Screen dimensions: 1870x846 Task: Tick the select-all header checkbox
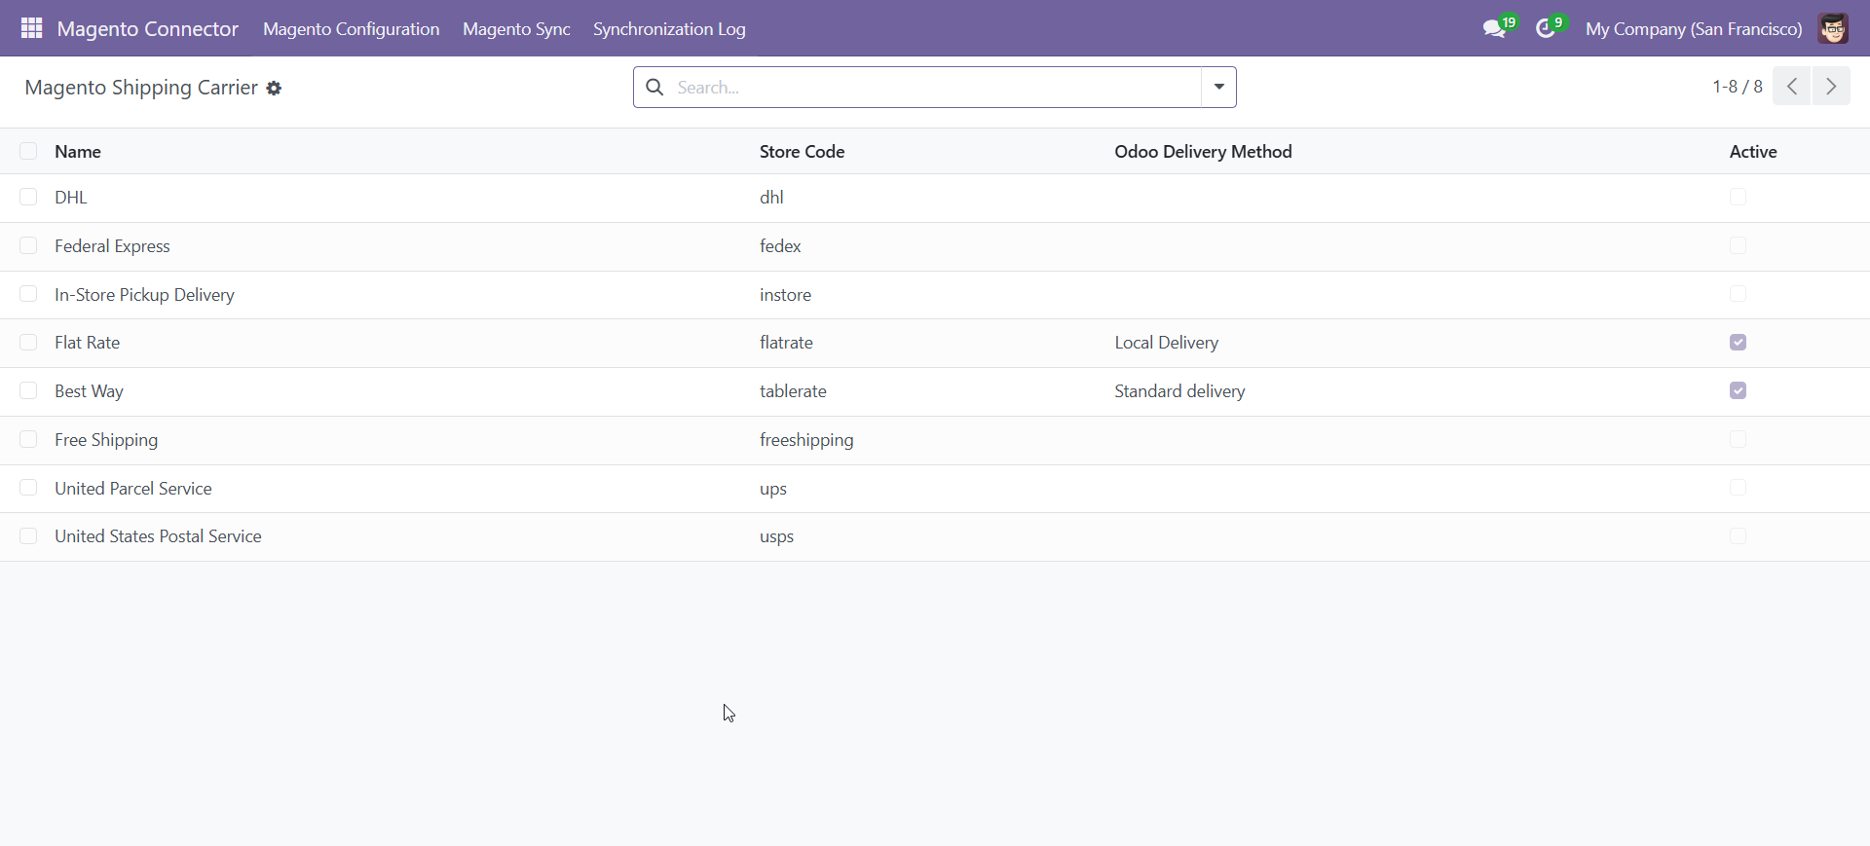point(28,151)
